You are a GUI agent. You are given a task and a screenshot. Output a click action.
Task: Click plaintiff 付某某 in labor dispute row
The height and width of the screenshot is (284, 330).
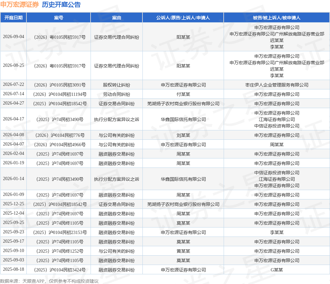[183, 94]
